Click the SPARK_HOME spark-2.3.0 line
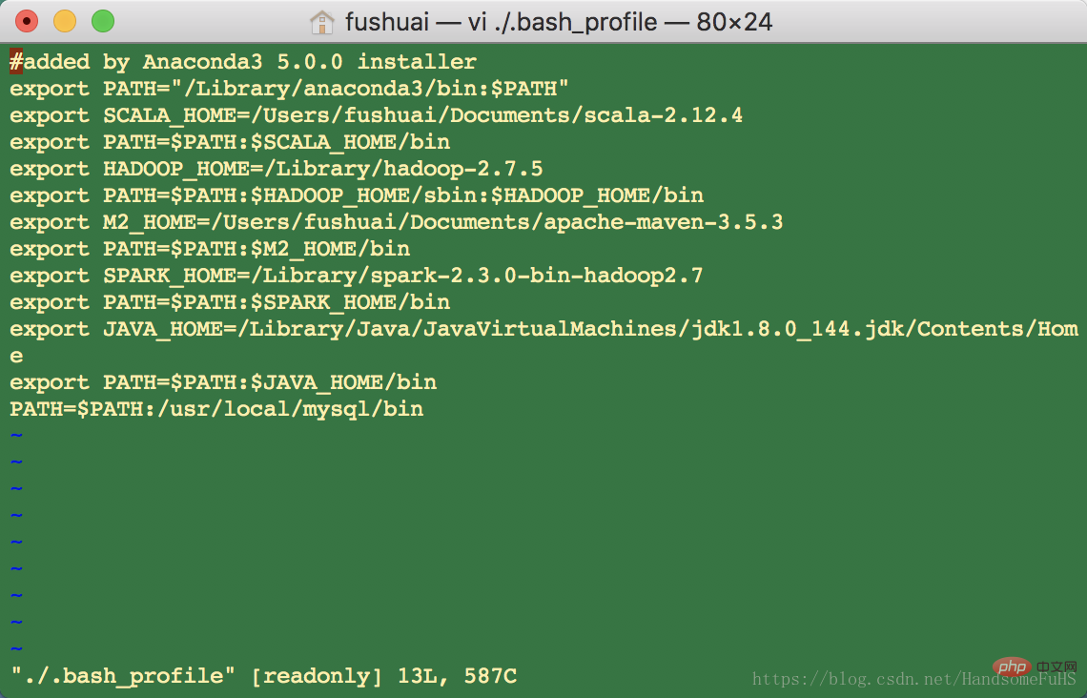 pos(357,276)
